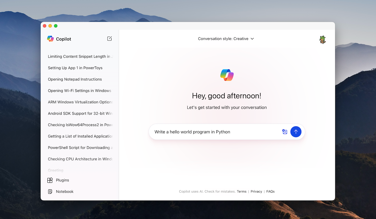This screenshot has width=376, height=219.
Task: Select the Checking CPU Architecture conversation
Action: click(x=80, y=159)
